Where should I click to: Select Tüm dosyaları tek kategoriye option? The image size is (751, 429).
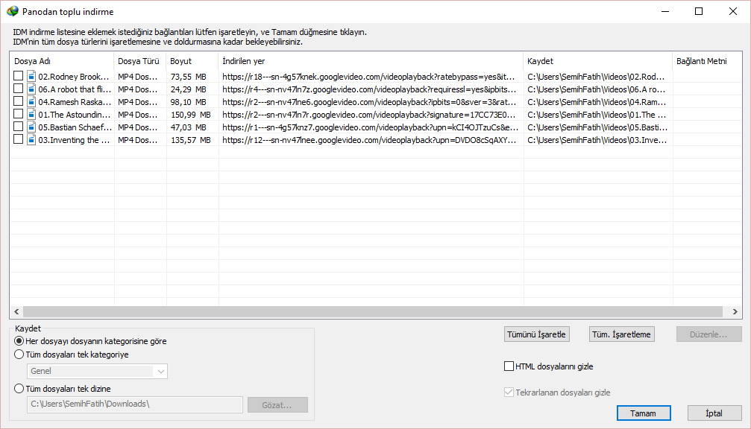pyautogui.click(x=19, y=355)
